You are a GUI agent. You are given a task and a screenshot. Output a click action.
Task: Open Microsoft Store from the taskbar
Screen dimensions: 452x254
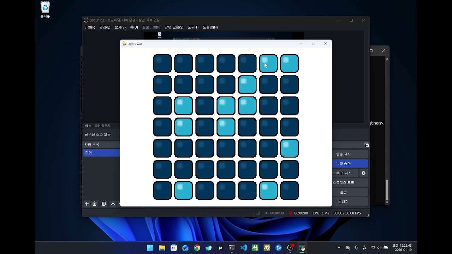[x=174, y=248]
